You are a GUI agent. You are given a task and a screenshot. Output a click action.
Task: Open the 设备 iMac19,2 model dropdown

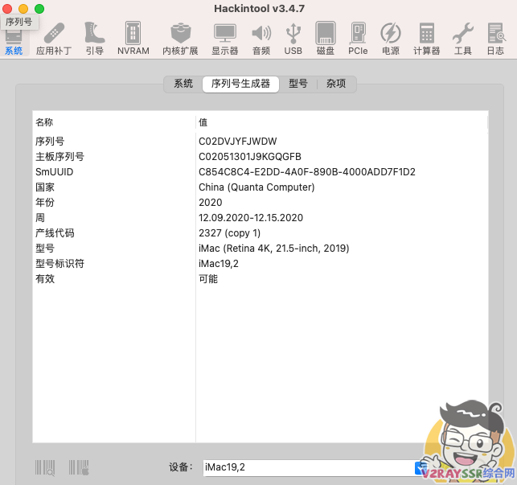(420, 467)
